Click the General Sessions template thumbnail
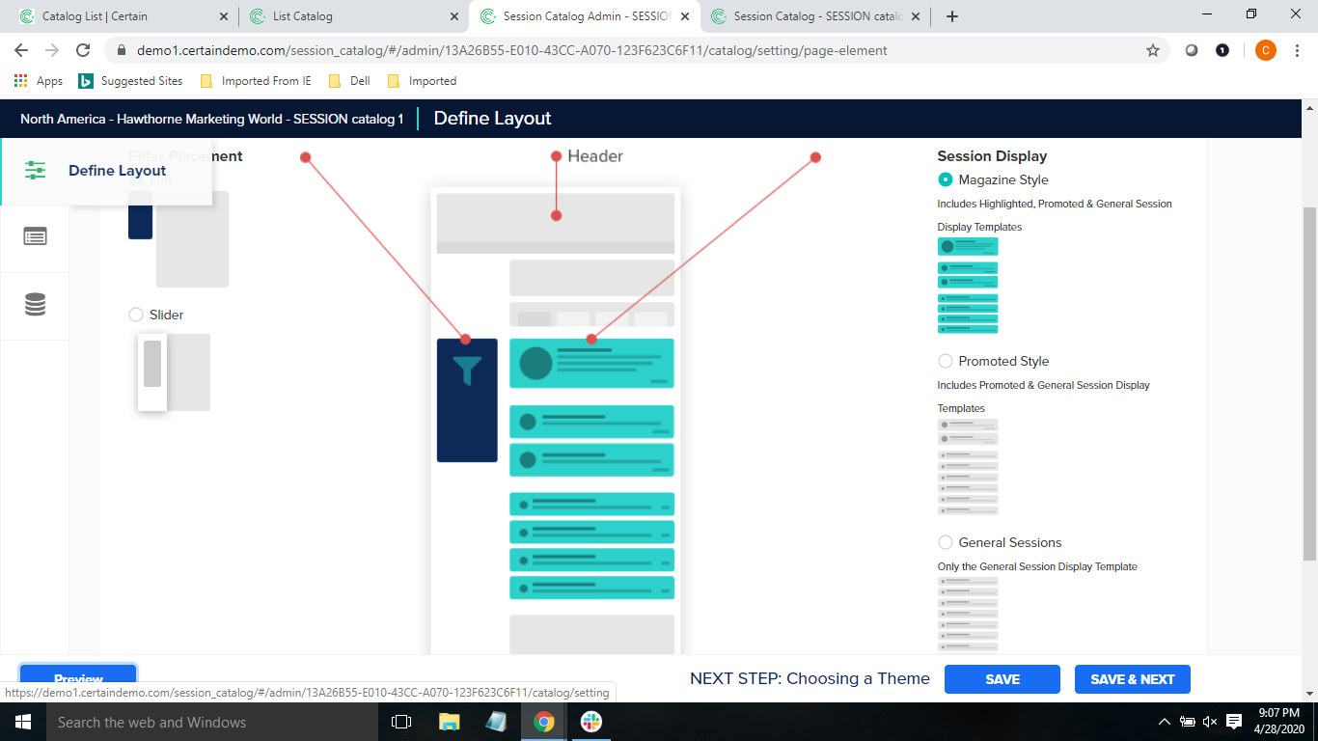Image resolution: width=1318 pixels, height=741 pixels. point(968,615)
